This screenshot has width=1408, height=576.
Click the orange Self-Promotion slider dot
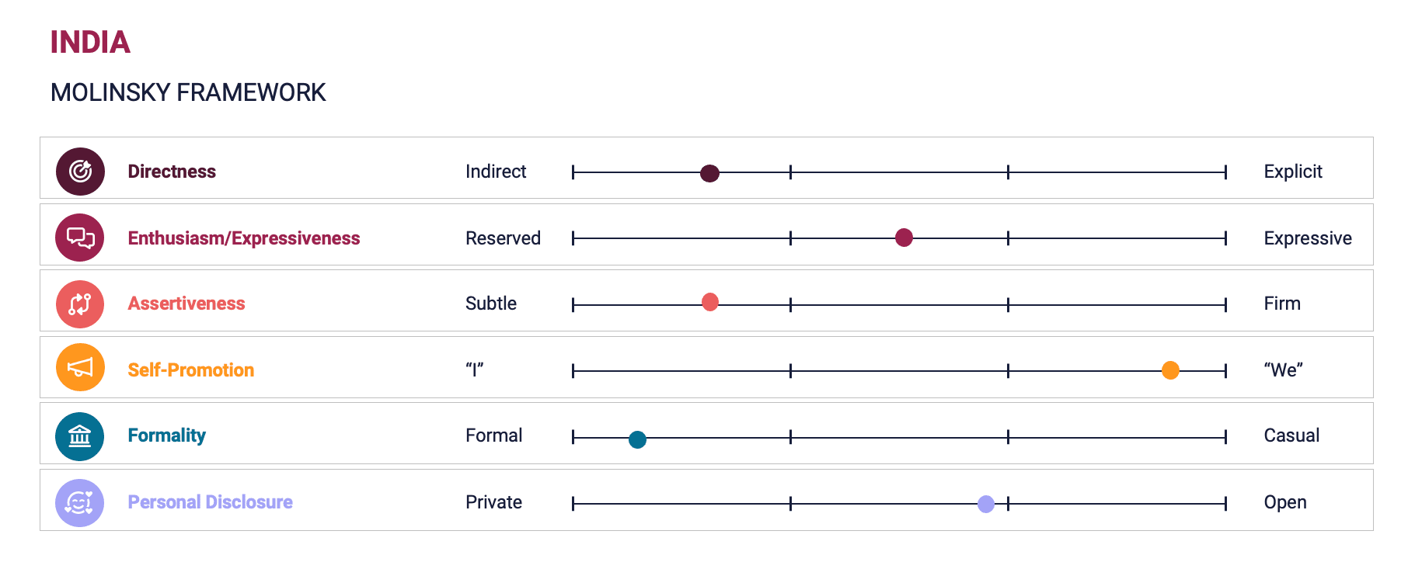click(1170, 370)
